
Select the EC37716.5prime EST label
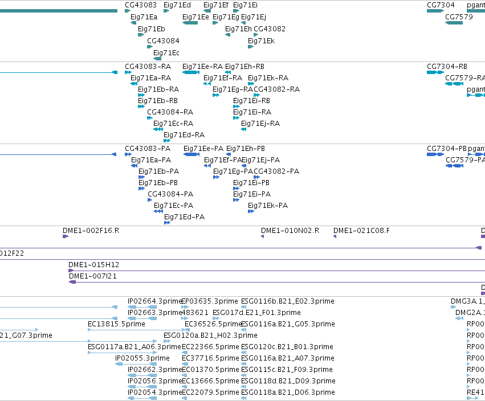[x=211, y=358]
